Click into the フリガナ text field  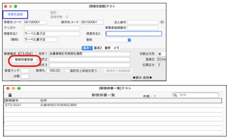52,28
